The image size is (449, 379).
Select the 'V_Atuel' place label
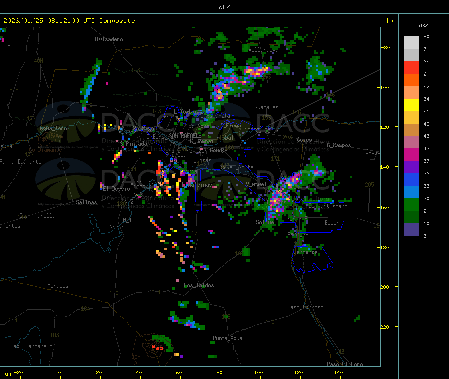coord(256,184)
